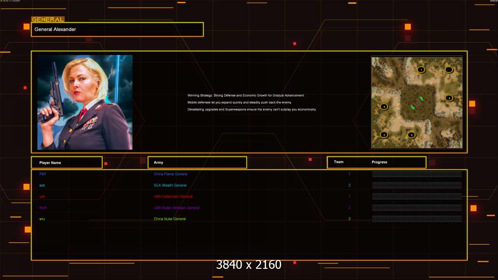Image resolution: width=498 pixels, height=280 pixels.
Task: Click the center of the map preview
Action: [417, 102]
